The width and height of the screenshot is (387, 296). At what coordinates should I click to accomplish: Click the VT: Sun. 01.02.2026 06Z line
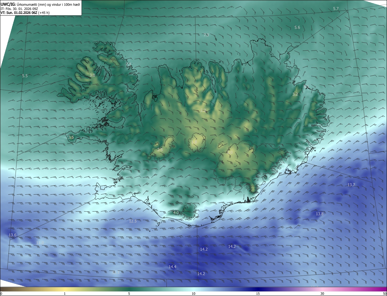click(x=25, y=13)
